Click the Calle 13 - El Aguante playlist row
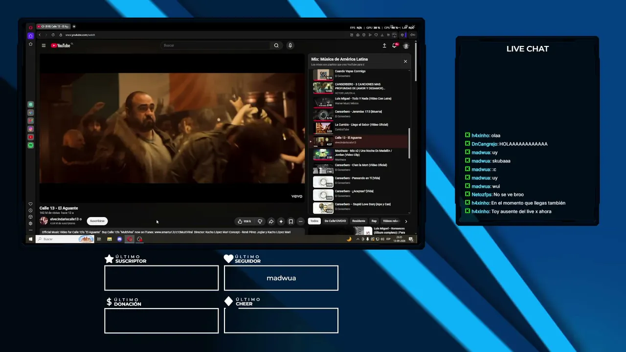The image size is (626, 352). [x=359, y=141]
